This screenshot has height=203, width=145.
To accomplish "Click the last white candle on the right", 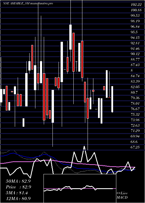I will point(112,99).
